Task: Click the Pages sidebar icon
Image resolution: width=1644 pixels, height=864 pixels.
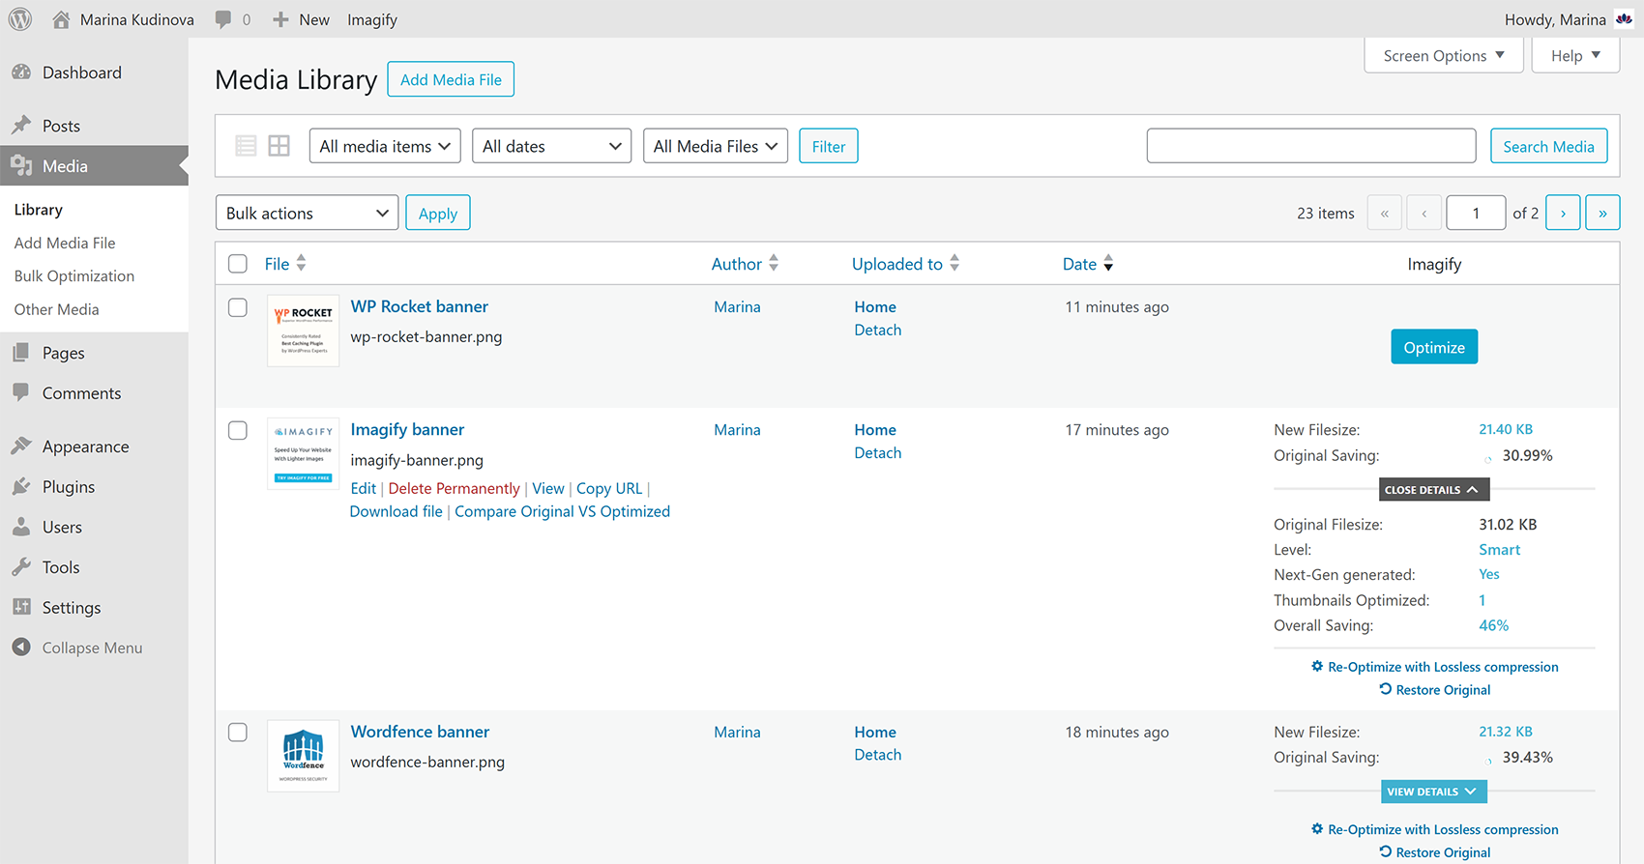Action: click(21, 353)
